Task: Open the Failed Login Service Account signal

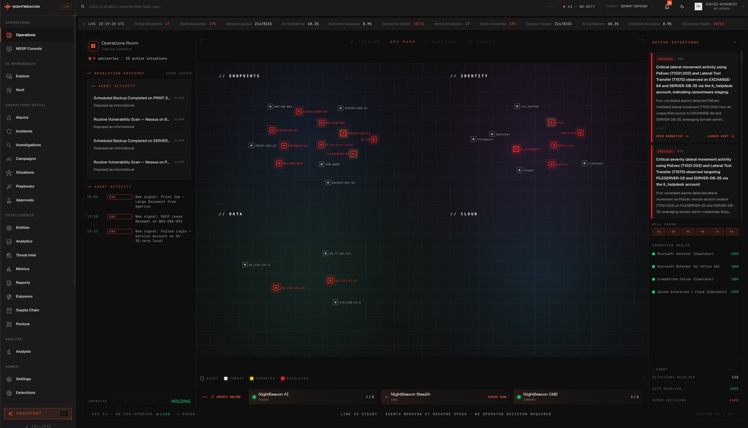Action: [139, 236]
